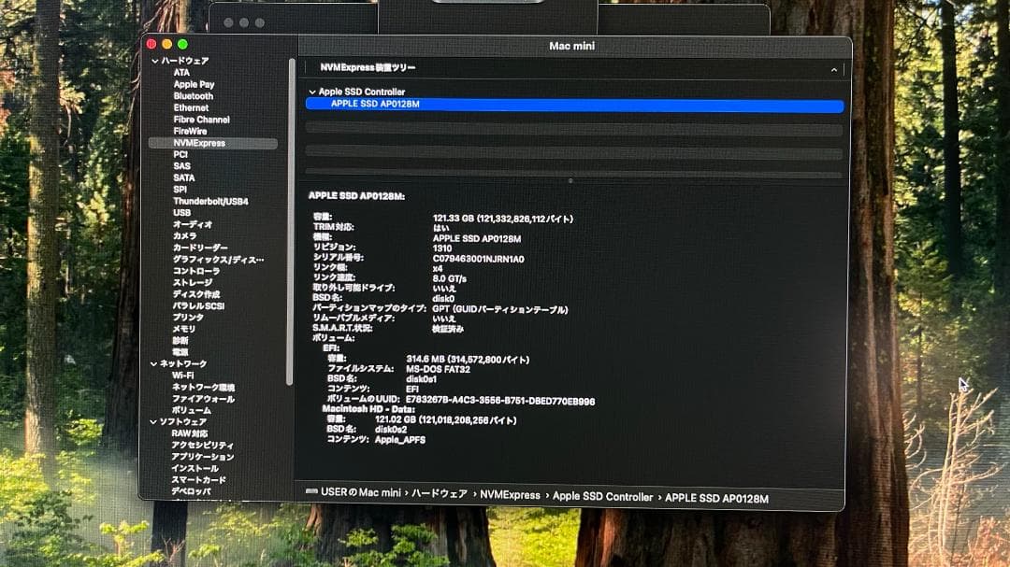The image size is (1010, 567).
Task: Select ボリューム under ネットワーク
Action: [192, 411]
